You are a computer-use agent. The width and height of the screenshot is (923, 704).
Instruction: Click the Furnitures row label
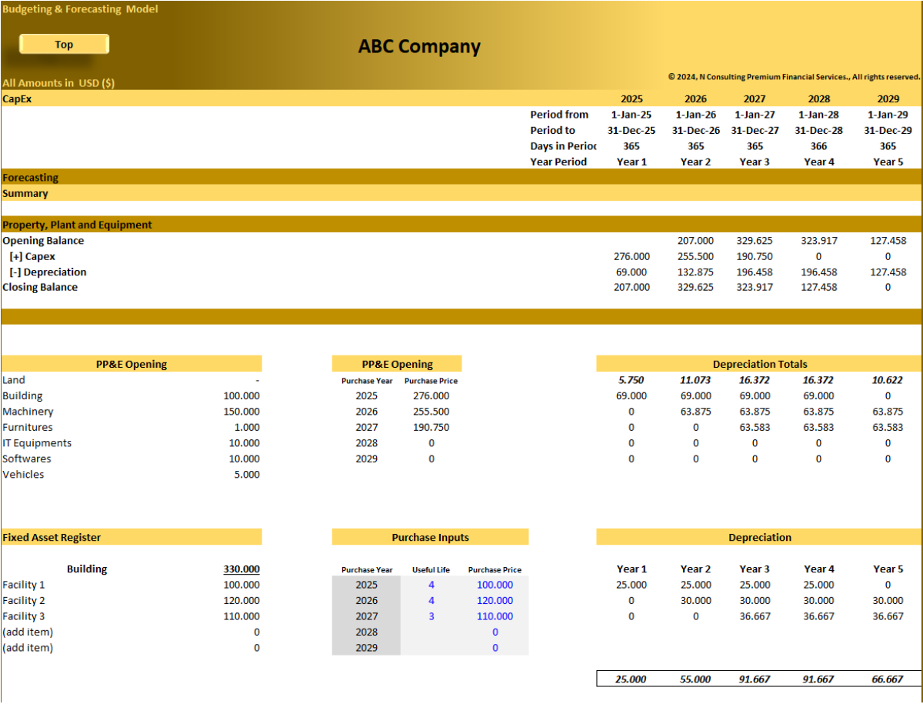coord(28,427)
